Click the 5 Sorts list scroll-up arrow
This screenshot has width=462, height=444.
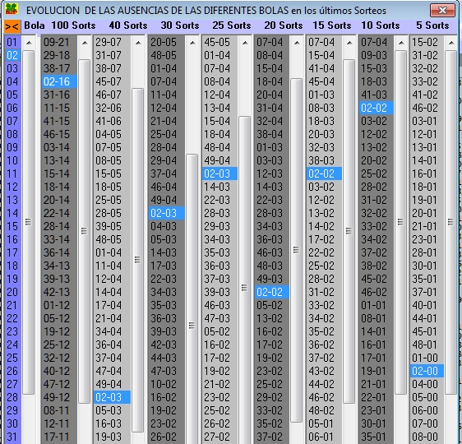(451, 43)
